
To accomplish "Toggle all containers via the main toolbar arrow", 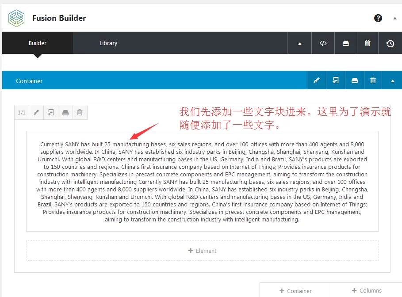I will tap(299, 43).
